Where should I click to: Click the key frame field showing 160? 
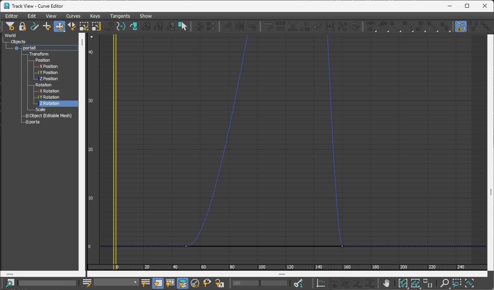pos(245,283)
